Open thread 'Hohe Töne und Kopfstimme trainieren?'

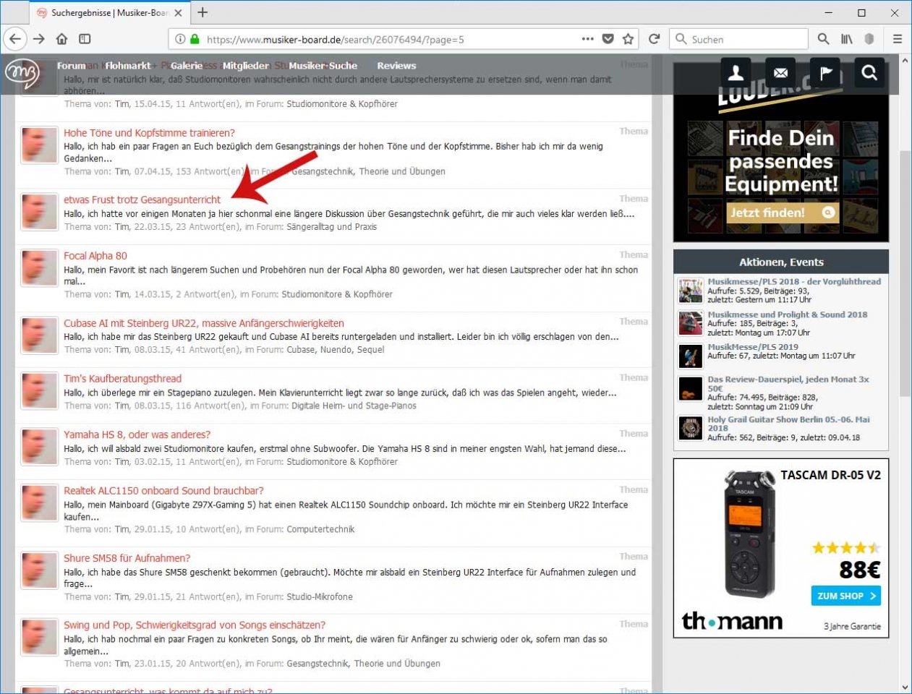pyautogui.click(x=149, y=133)
